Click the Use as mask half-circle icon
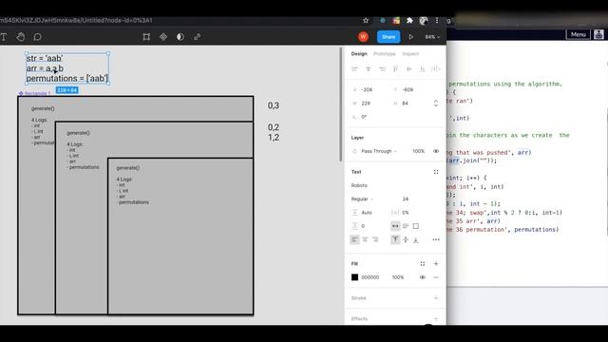 pyautogui.click(x=180, y=37)
